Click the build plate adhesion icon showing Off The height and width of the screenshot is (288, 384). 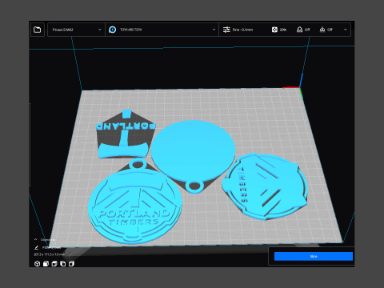(x=322, y=30)
